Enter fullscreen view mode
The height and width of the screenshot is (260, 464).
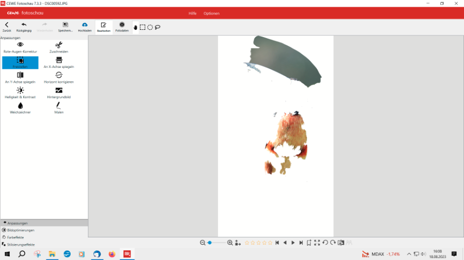[317, 243]
